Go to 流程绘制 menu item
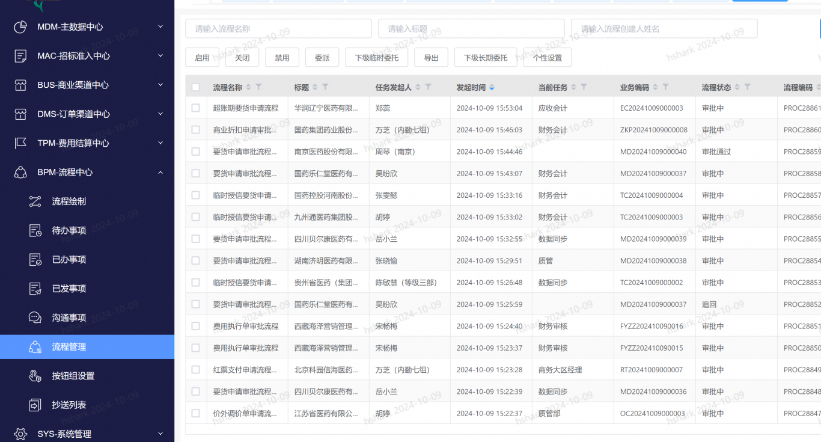The image size is (821, 442). coord(87,201)
